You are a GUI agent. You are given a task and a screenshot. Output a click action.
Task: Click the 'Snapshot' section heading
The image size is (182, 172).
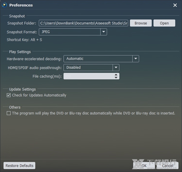[x=17, y=16]
